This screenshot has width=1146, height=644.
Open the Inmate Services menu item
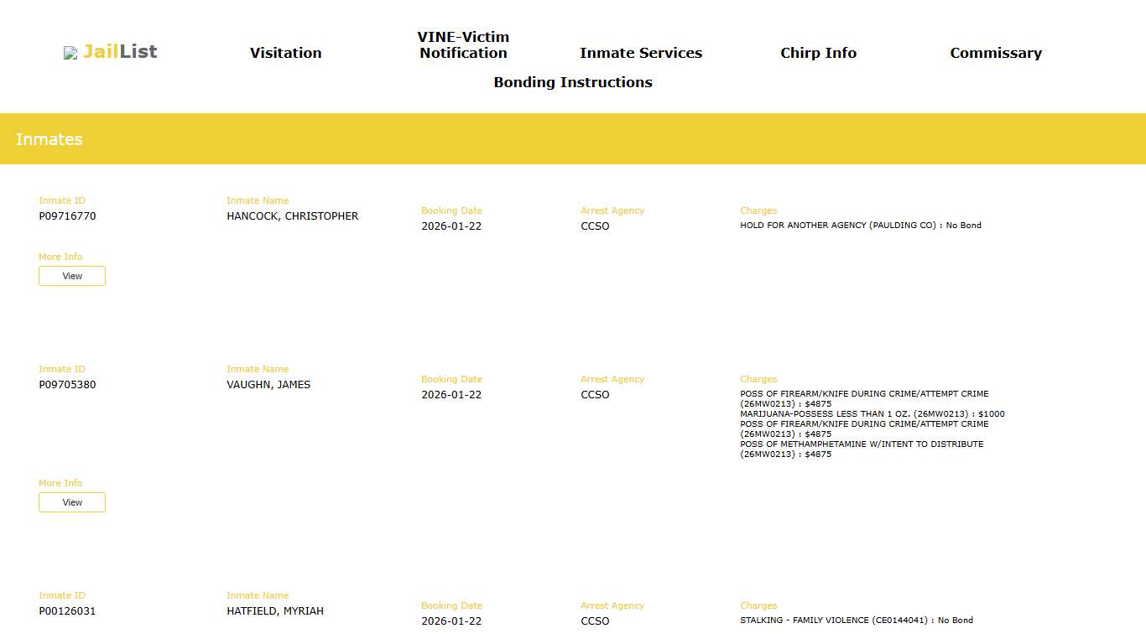pos(640,53)
